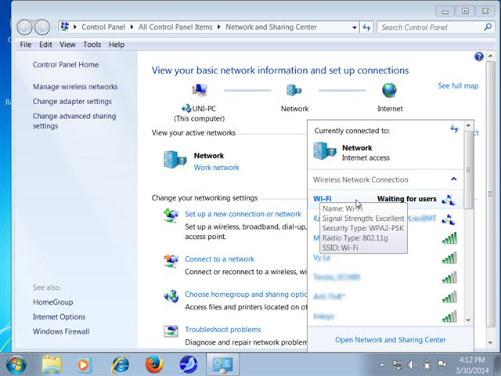Click the Connect to a network icon
Viewport: 501px width, 376px height.
(171, 261)
